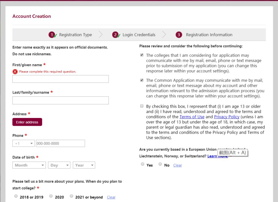Uncheck colleges may communicate with me checkbox
The height and width of the screenshot is (202, 278).
click(x=142, y=55)
